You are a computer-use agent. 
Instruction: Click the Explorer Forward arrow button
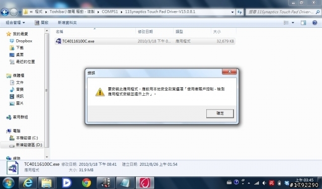pyautogui.click(x=14, y=12)
